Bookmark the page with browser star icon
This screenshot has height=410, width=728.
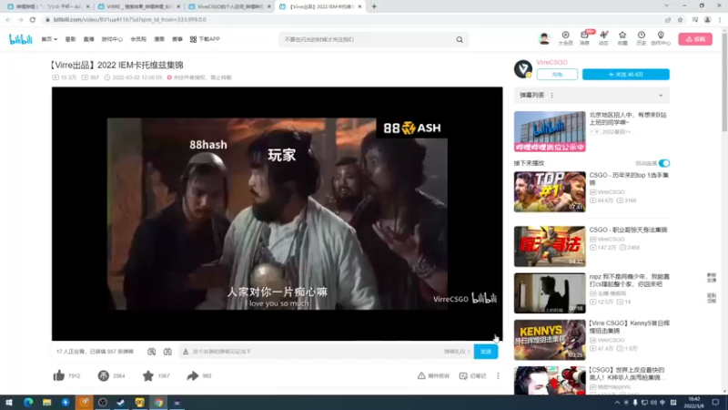pyautogui.click(x=680, y=20)
